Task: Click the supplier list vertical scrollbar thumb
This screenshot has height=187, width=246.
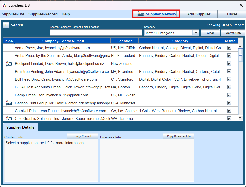Action: (240, 55)
